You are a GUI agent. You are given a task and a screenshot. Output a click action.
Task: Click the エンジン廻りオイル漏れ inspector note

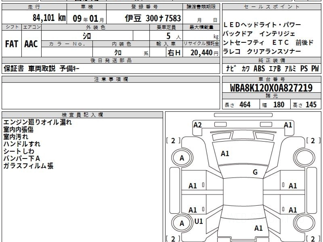(38, 122)
